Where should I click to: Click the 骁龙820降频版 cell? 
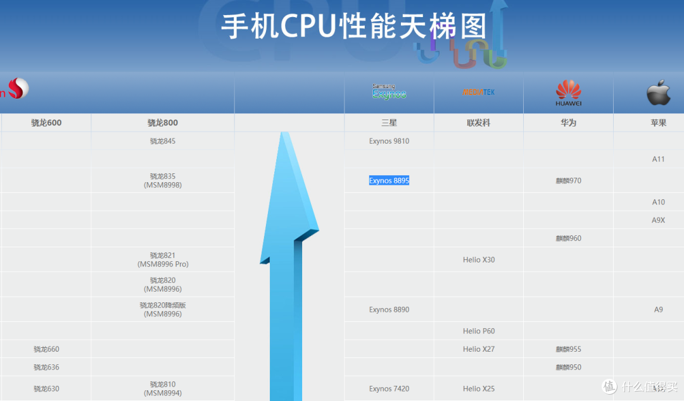(x=163, y=309)
